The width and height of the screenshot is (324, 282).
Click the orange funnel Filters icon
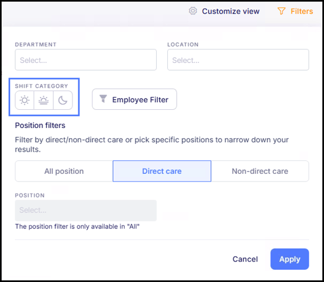click(x=281, y=11)
